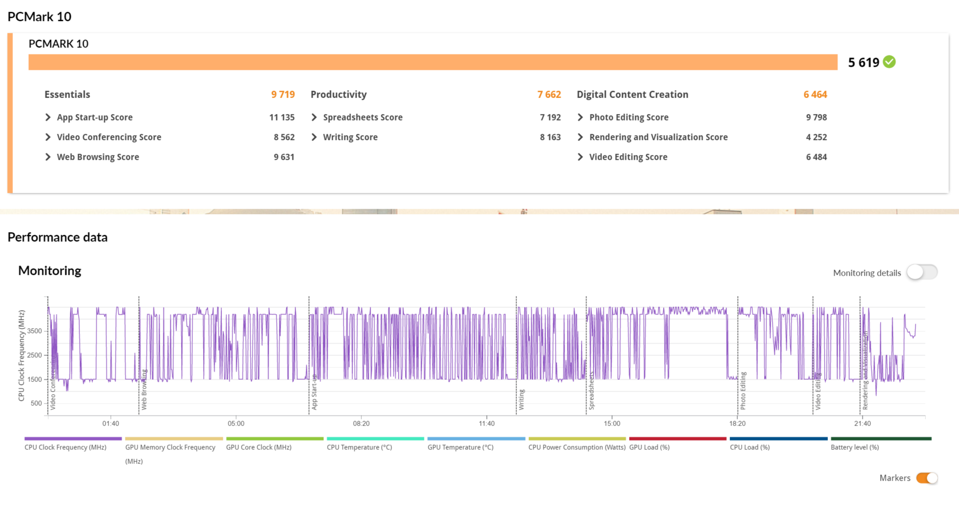Click the Productivity heading

(x=339, y=95)
